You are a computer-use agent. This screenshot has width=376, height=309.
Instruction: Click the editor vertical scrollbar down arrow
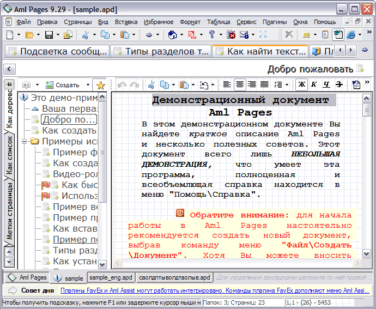(x=366, y=253)
